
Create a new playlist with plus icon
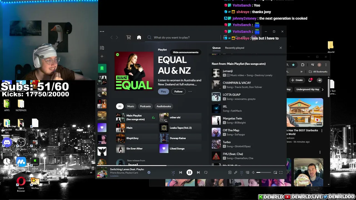pyautogui.click(x=102, y=56)
